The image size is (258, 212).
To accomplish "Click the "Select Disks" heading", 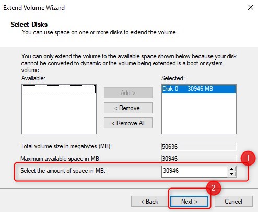I will point(29,25).
